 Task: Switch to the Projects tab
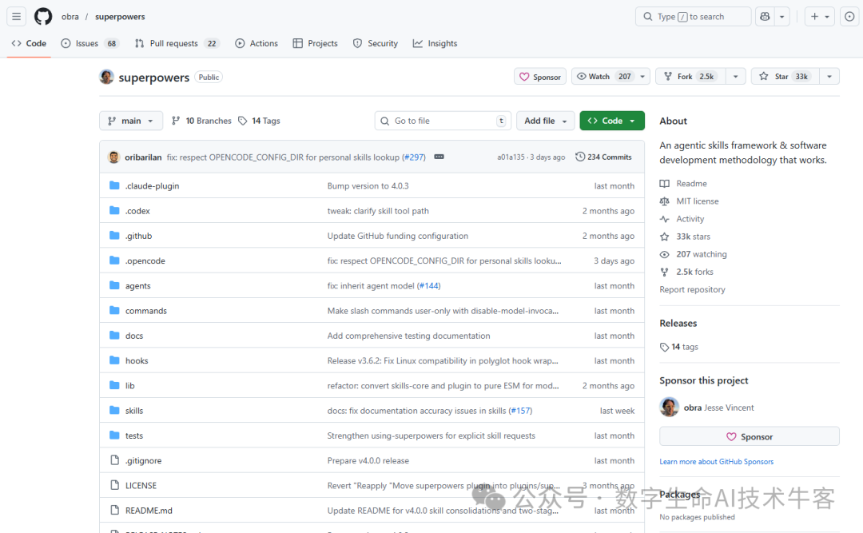tap(316, 43)
